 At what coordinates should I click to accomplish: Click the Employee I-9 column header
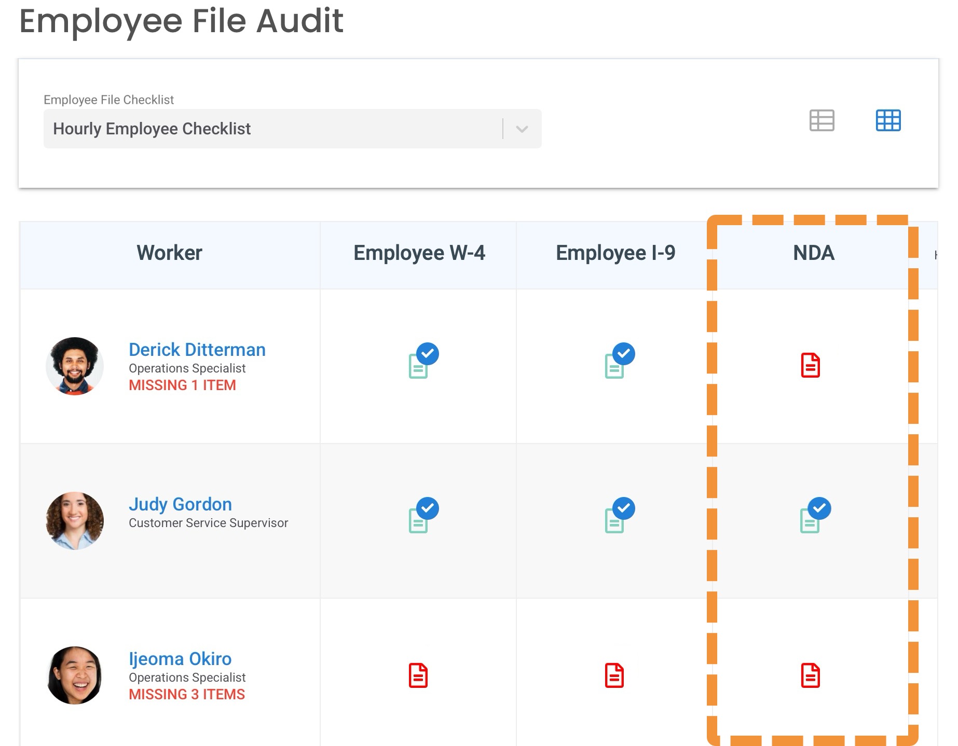615,253
